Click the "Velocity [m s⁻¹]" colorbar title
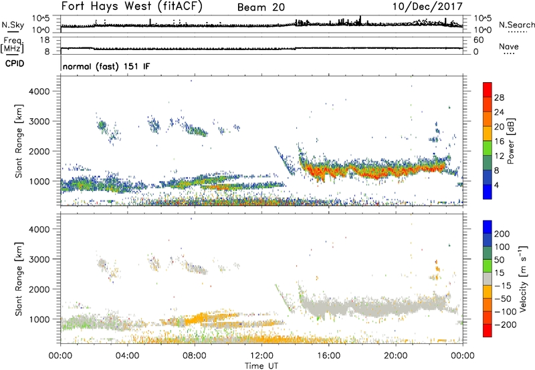535x370 pixels. [x=523, y=279]
